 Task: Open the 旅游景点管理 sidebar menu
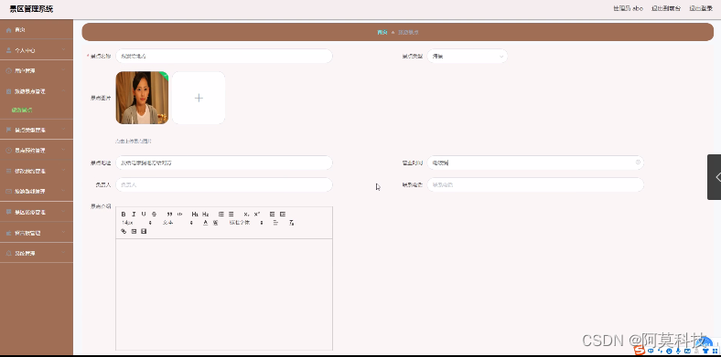pos(37,91)
